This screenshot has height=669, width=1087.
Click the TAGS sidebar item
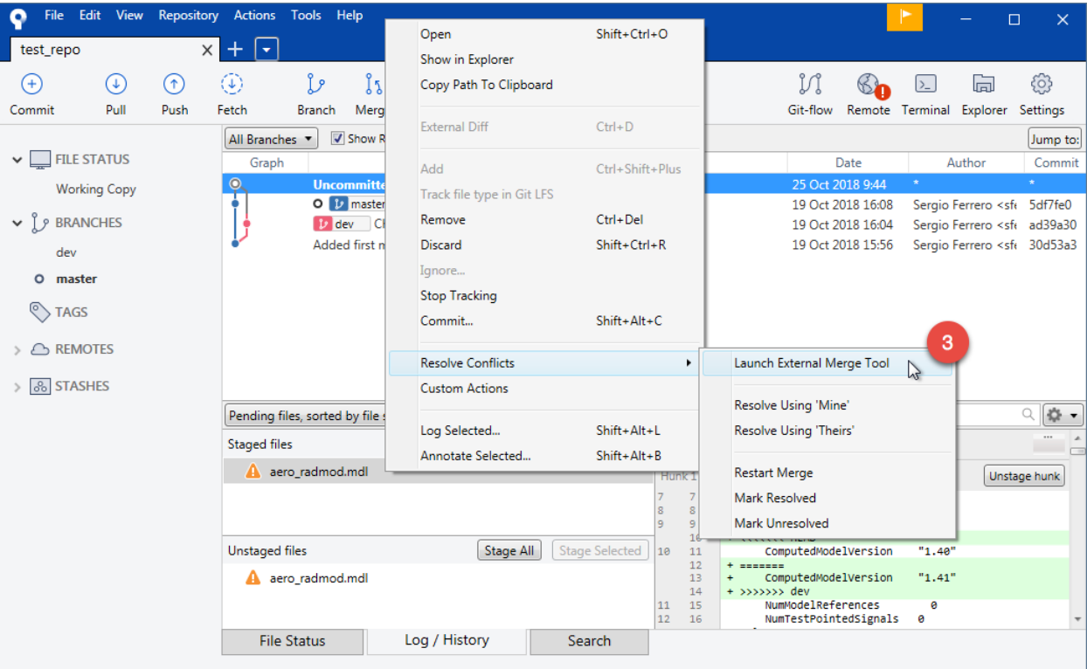[x=72, y=312]
